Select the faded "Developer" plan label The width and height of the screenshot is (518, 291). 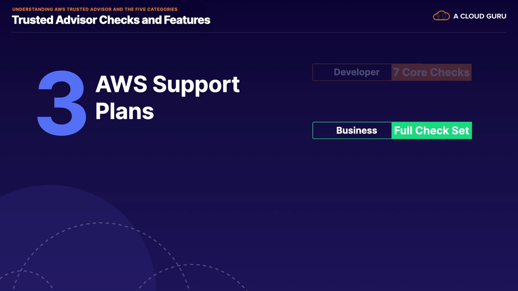point(357,72)
